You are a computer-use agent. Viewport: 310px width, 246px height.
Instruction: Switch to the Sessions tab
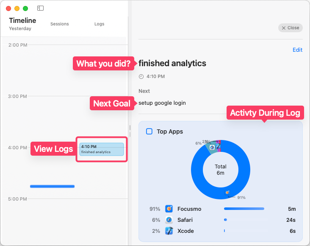click(x=59, y=24)
